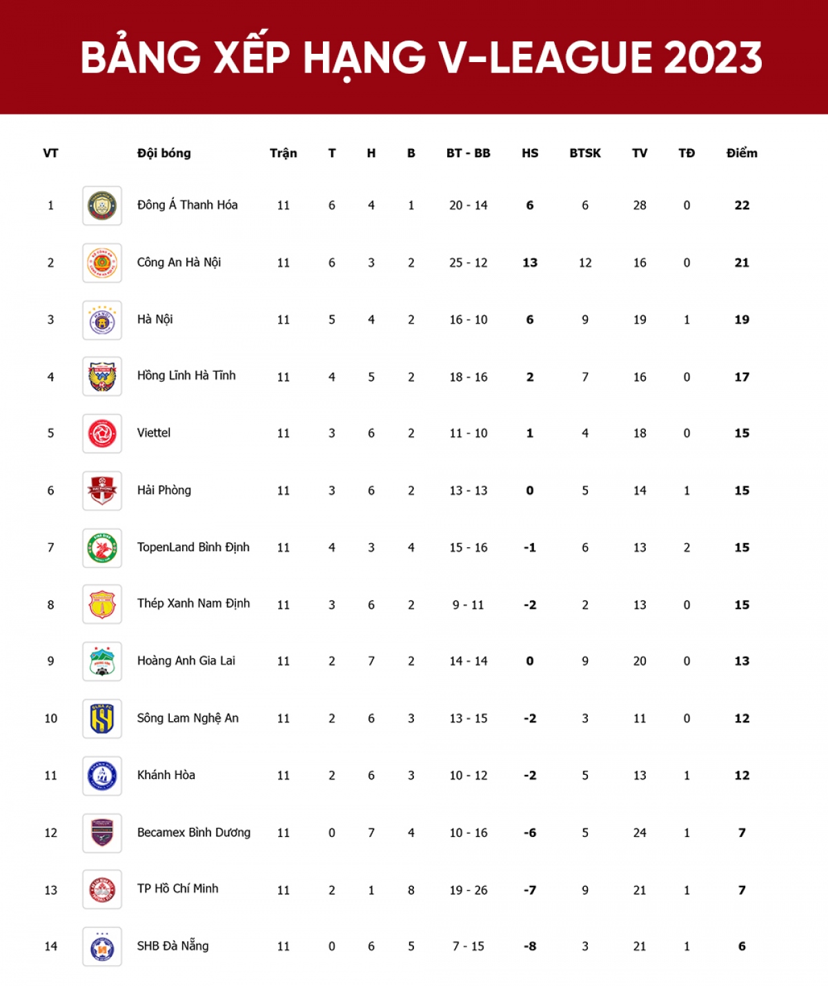The image size is (828, 986).
Task: Open the Viettel club logo
Action: 102,433
